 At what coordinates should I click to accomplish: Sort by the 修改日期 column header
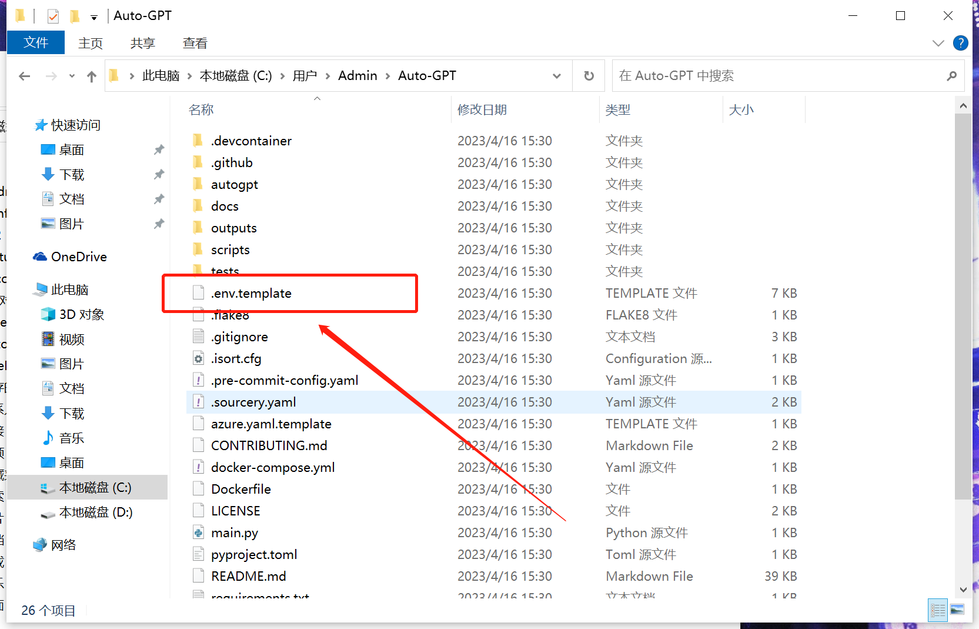(x=482, y=110)
